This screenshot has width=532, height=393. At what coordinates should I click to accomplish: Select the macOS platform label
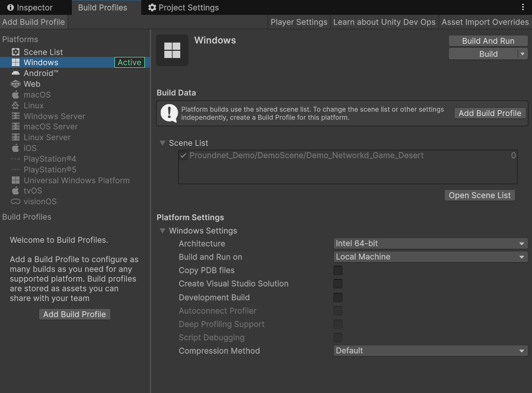click(37, 94)
